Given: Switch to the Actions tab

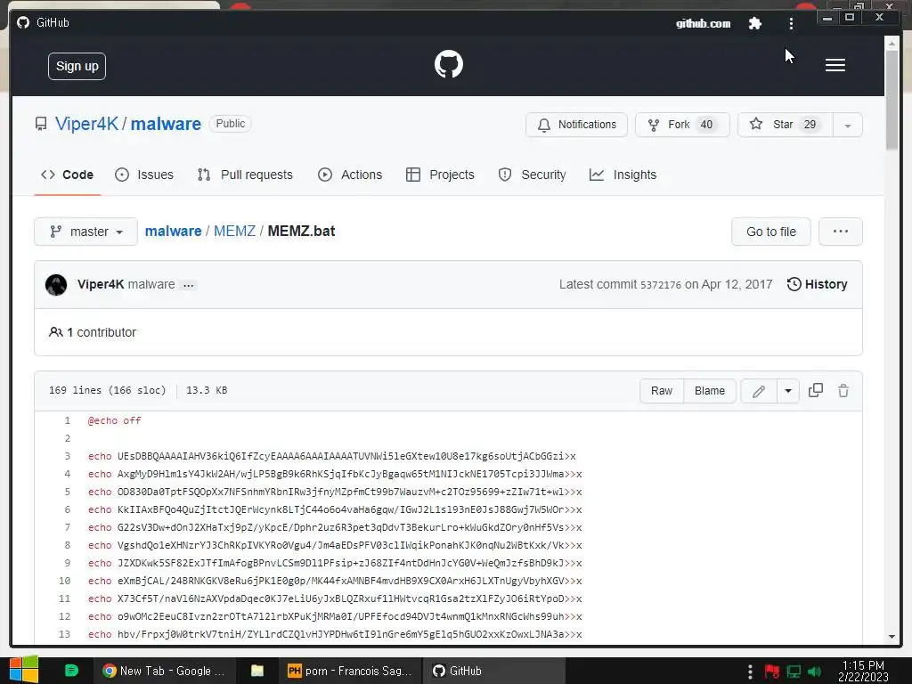Looking at the screenshot, I should pos(350,175).
